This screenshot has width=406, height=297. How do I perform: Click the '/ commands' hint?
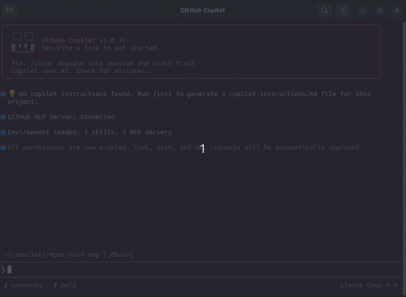pos(23,285)
